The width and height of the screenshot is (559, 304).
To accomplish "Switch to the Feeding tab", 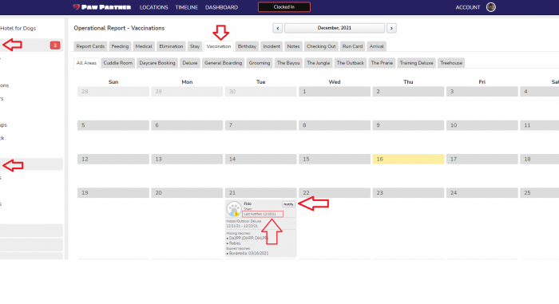I will pos(120,46).
